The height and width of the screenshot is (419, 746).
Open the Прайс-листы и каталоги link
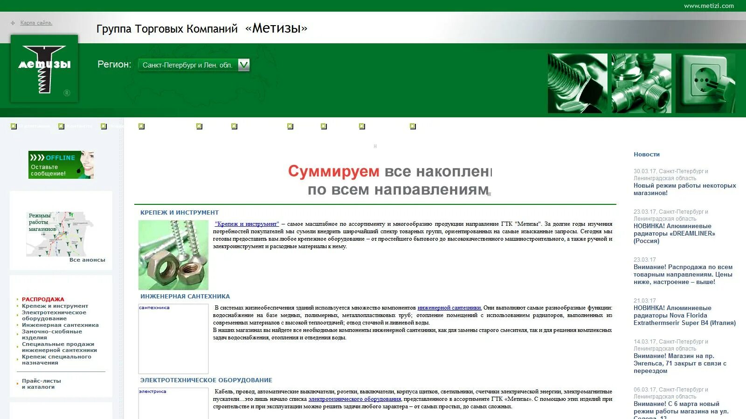[x=41, y=384]
